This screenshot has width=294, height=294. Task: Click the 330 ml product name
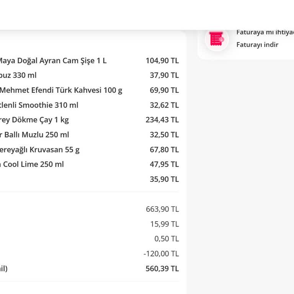click(18, 75)
